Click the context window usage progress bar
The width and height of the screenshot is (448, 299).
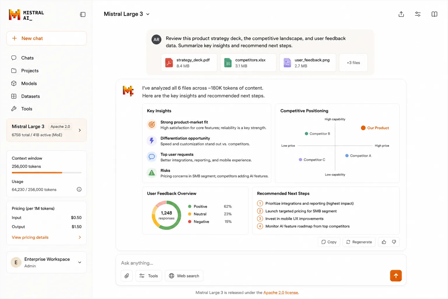(x=46, y=173)
